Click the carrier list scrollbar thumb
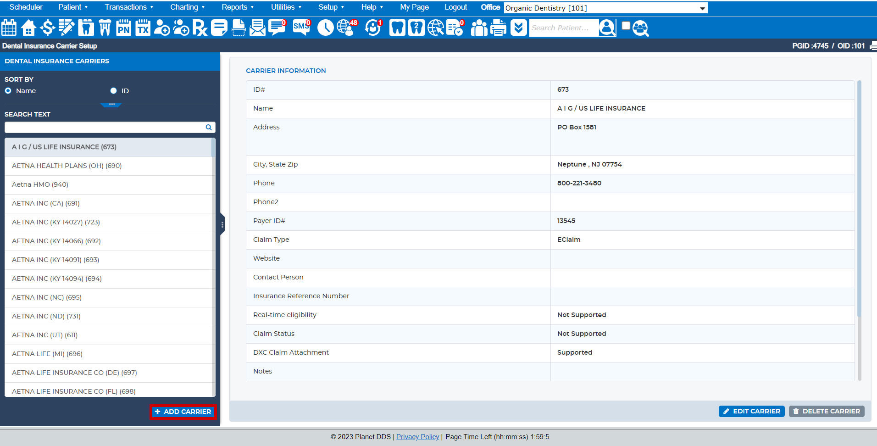The height and width of the screenshot is (446, 877). point(213,148)
